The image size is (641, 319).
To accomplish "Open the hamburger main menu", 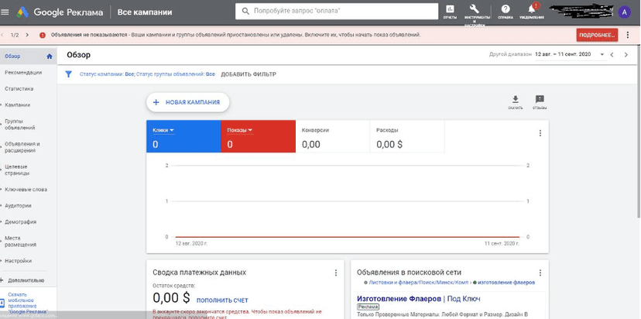I will [x=5, y=12].
